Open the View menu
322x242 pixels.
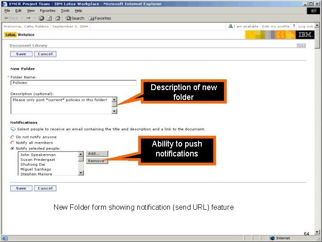click(31, 10)
